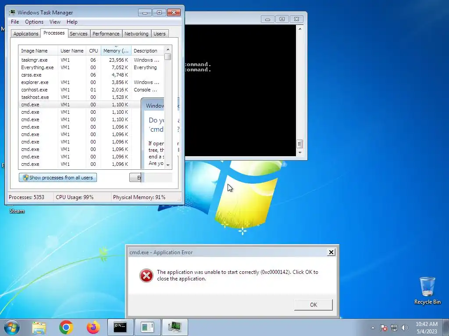Sort by the CPU column header
This screenshot has width=449, height=336.
93,51
